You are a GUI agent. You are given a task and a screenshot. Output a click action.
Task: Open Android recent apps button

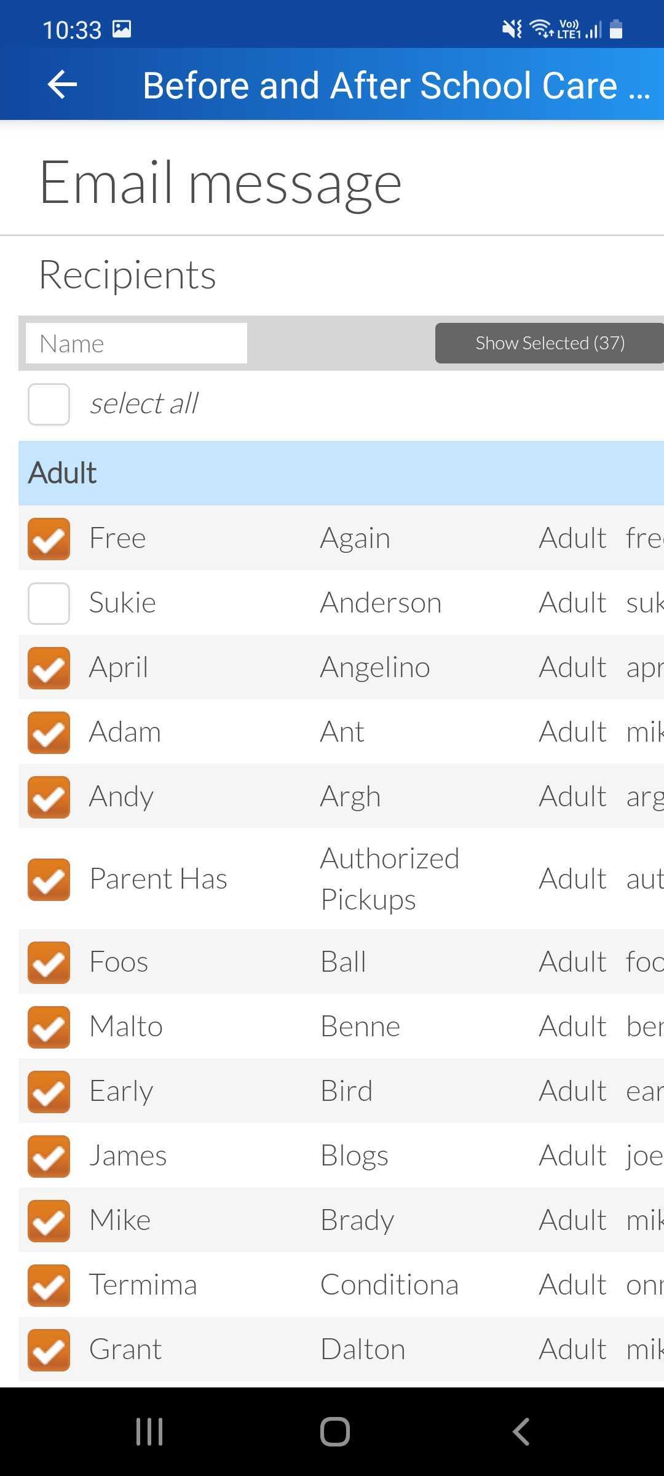149,1431
